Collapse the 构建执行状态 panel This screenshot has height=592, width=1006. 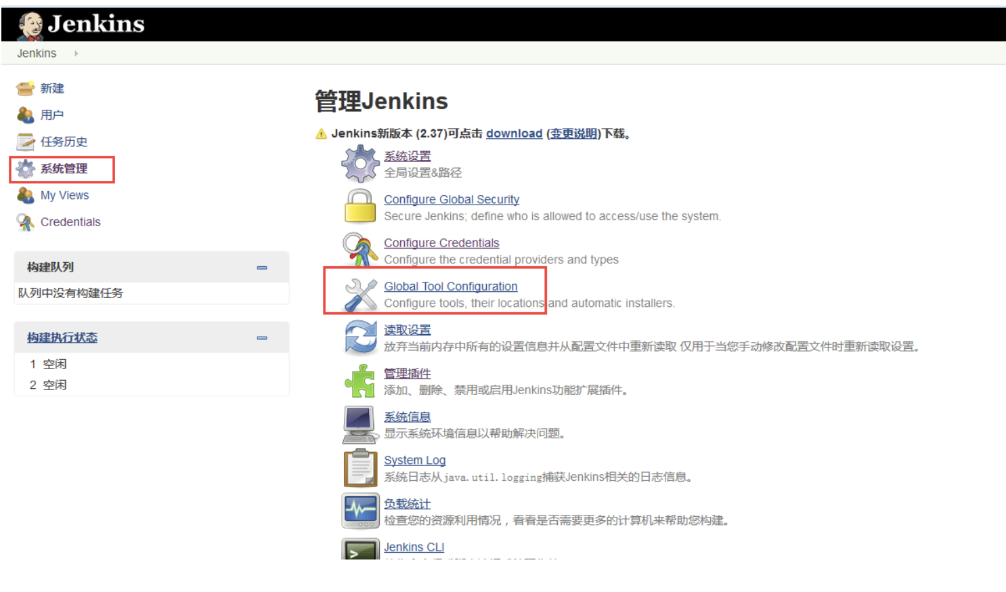point(262,338)
